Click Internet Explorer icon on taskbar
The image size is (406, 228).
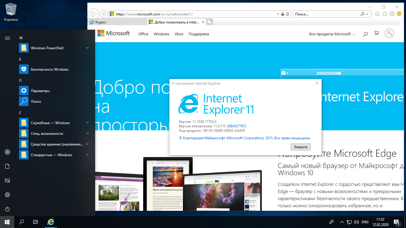click(x=51, y=222)
